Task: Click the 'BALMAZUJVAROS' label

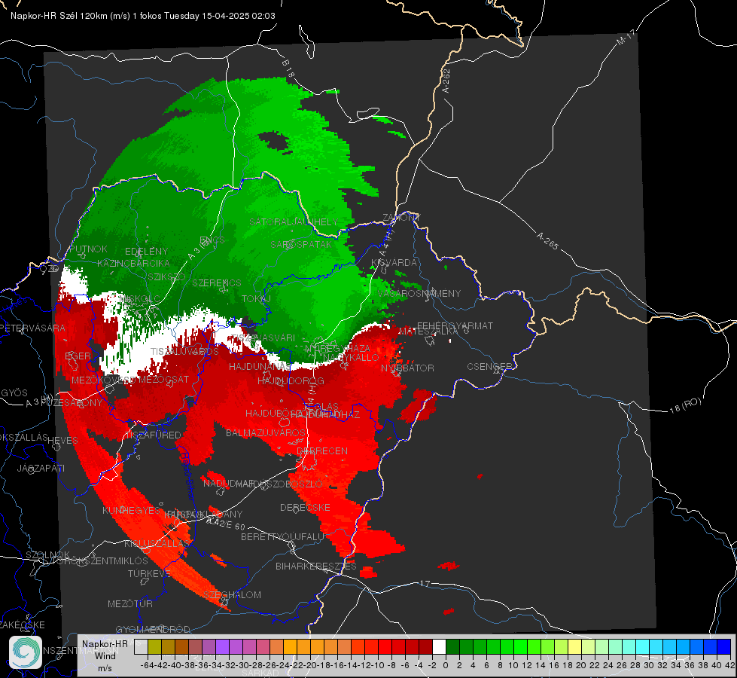Action: click(x=266, y=433)
